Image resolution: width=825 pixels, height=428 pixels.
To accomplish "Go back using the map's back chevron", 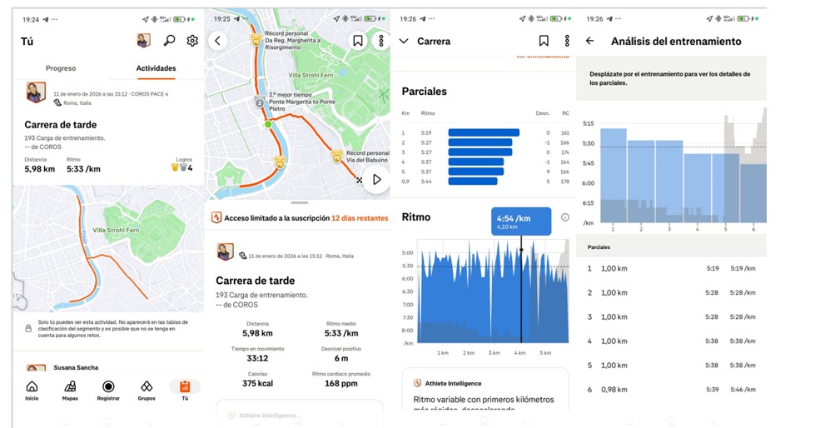I will (x=217, y=41).
